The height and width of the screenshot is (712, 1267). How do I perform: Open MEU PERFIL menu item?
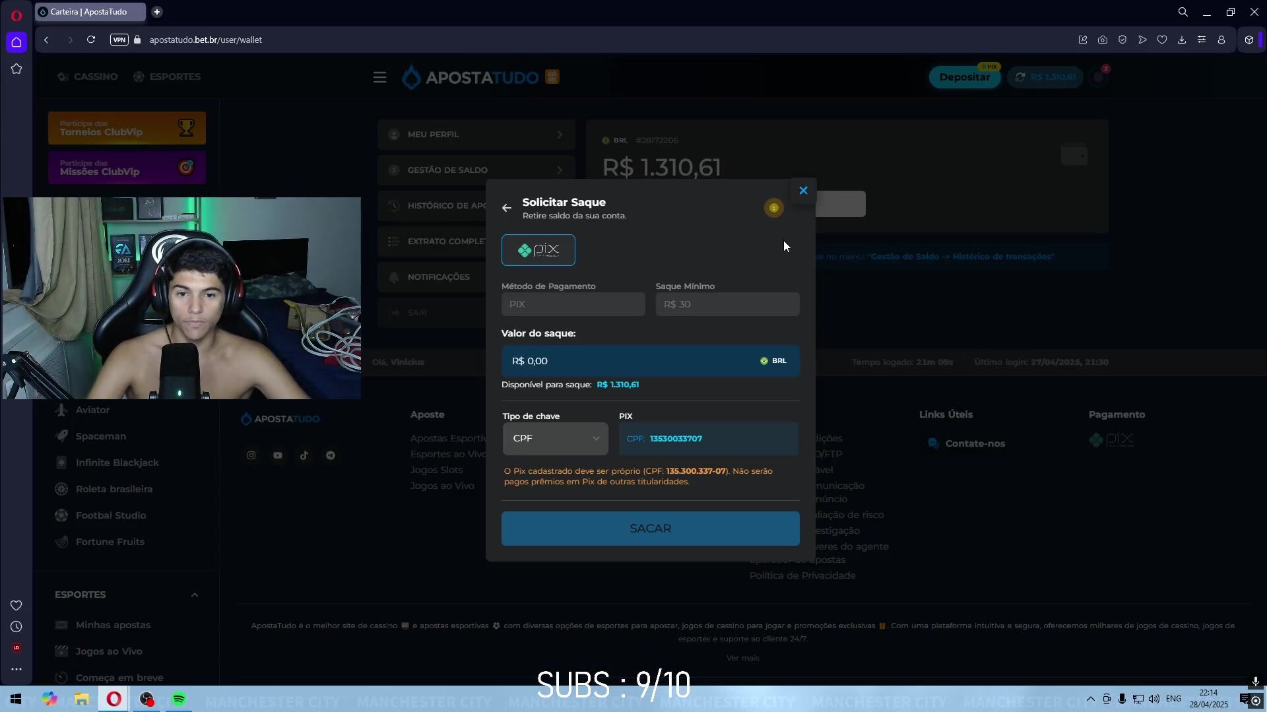point(476,135)
